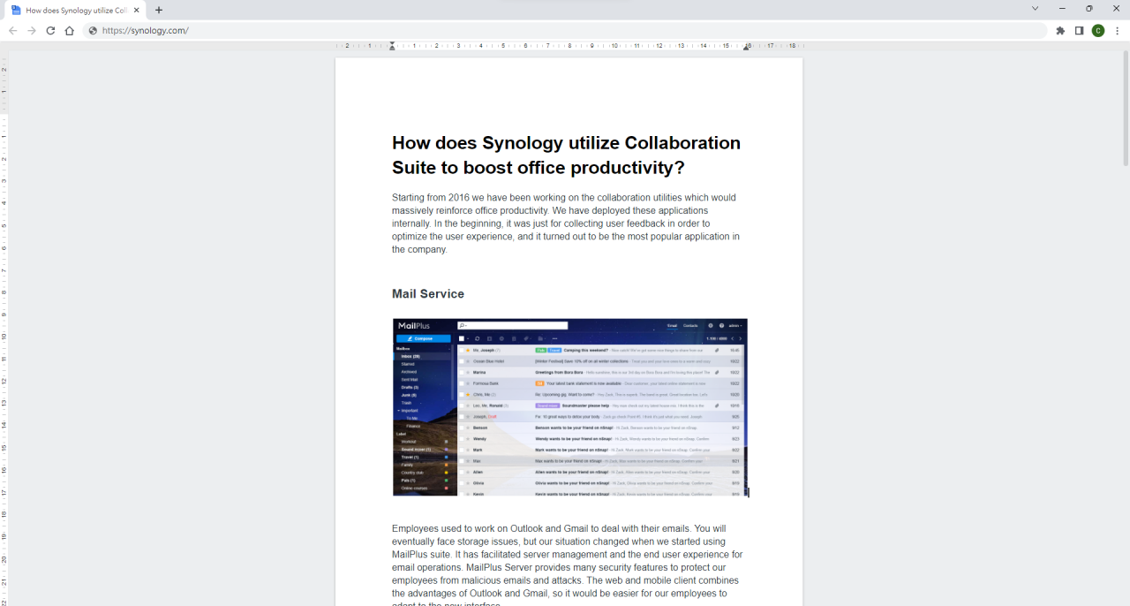
Task: Unstar the Chris, Me conversation
Action: click(x=467, y=394)
